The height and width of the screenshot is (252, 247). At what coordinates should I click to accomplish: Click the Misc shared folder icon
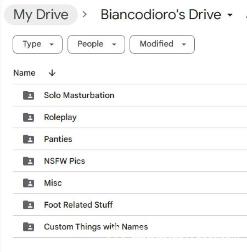(x=28, y=183)
